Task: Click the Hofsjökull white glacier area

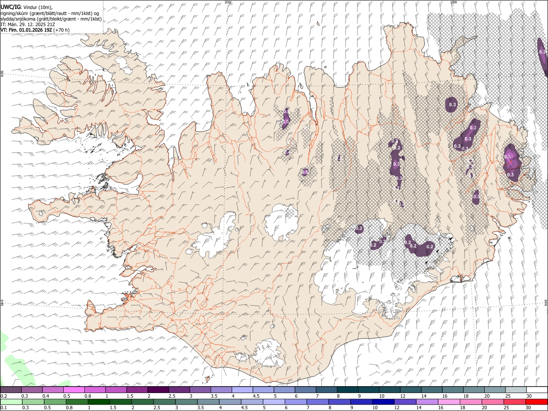Action: pos(281,222)
